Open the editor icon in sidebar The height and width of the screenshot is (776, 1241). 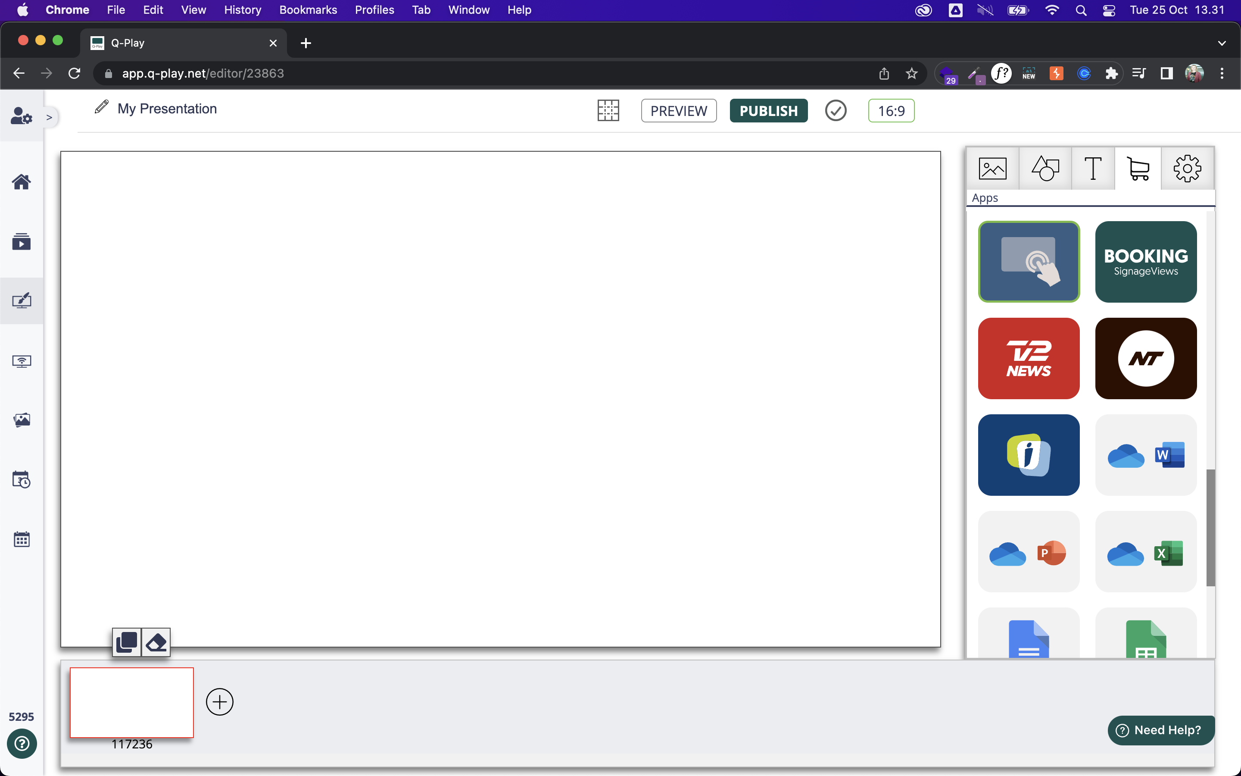click(22, 301)
